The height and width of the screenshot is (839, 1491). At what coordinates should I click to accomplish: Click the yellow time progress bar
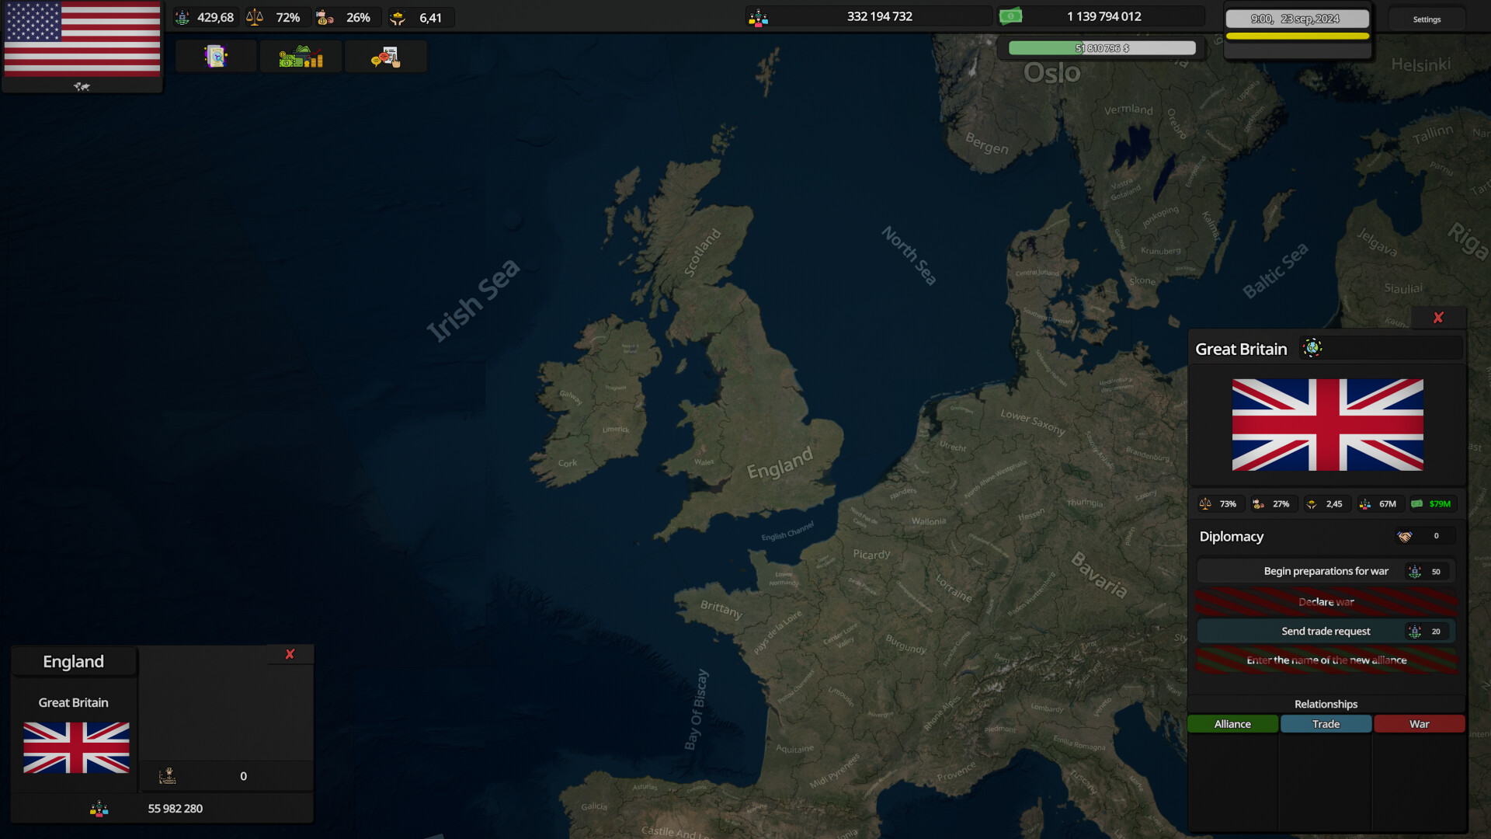(x=1298, y=35)
